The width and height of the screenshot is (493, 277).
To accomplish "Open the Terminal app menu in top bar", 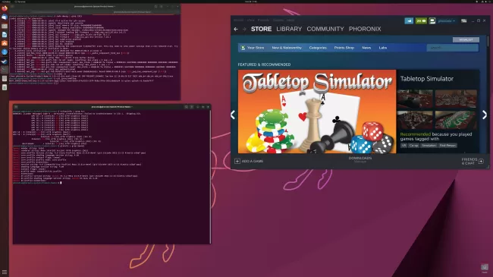I will pos(20,2).
